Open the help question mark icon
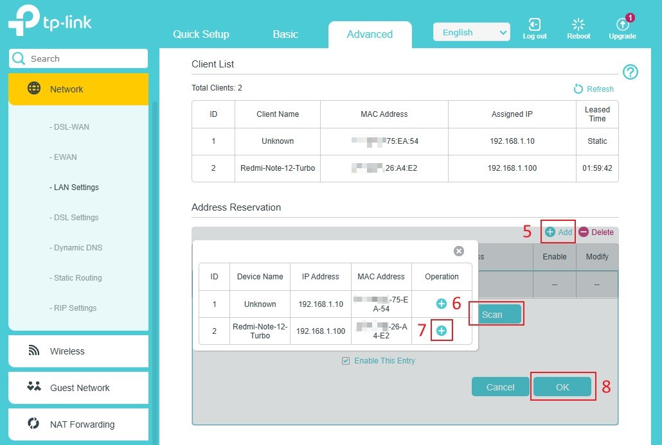The image size is (662, 445). click(631, 73)
